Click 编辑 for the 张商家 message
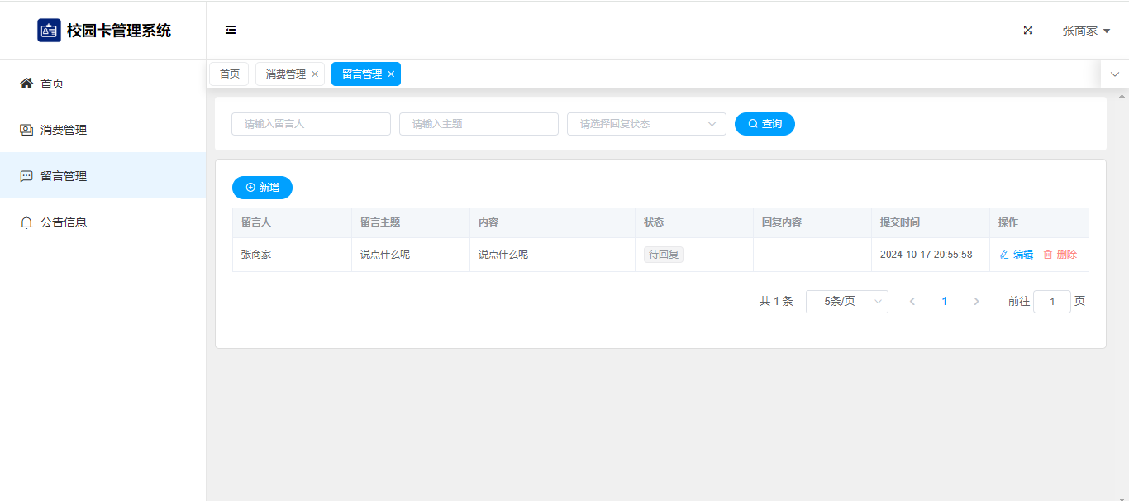This screenshot has width=1129, height=501. [x=1017, y=255]
